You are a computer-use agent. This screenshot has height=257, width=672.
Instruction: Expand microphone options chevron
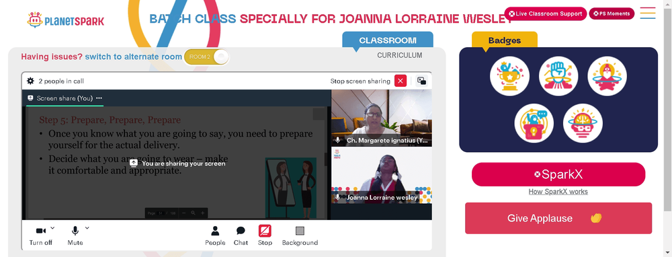(87, 228)
